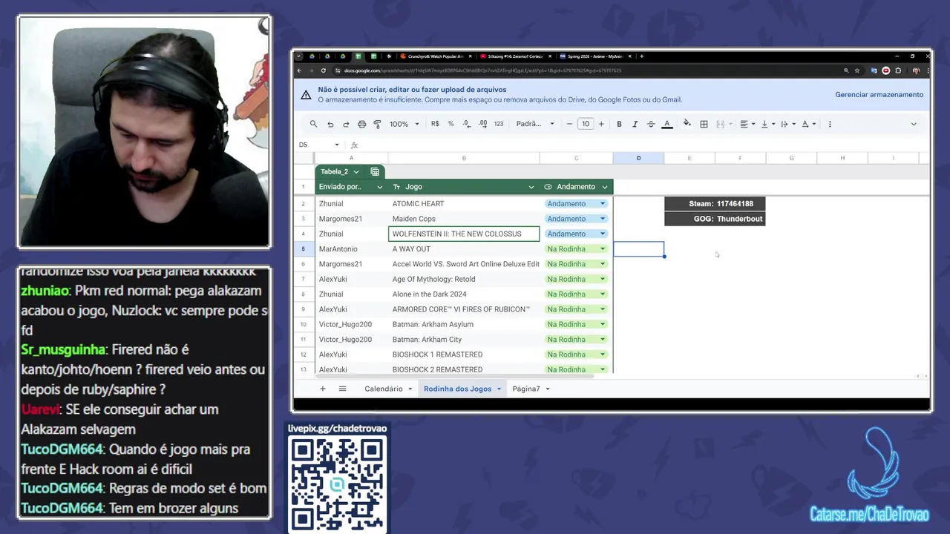Image resolution: width=950 pixels, height=534 pixels.
Task: Undo the last action
Action: (330, 124)
